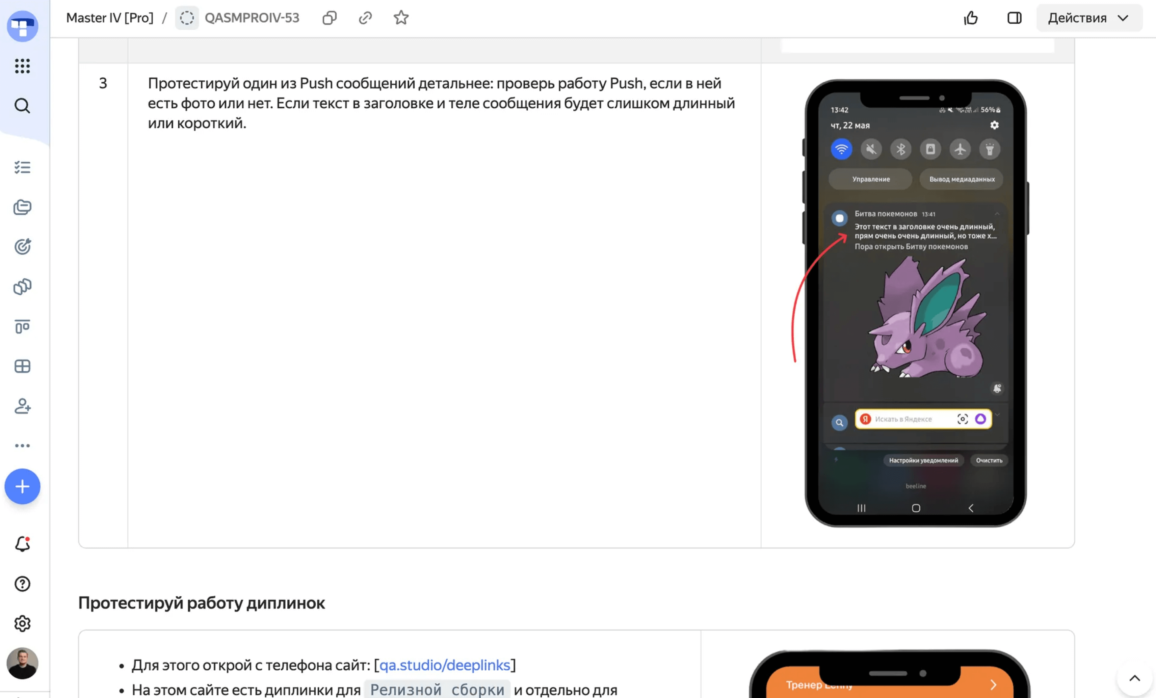The width and height of the screenshot is (1156, 698).
Task: Click the Pokemon push notification phone screenshot
Action: coord(915,303)
